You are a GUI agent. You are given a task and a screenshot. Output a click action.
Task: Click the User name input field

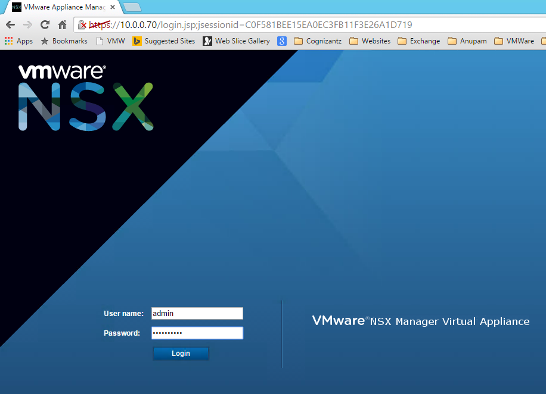pyautogui.click(x=197, y=313)
